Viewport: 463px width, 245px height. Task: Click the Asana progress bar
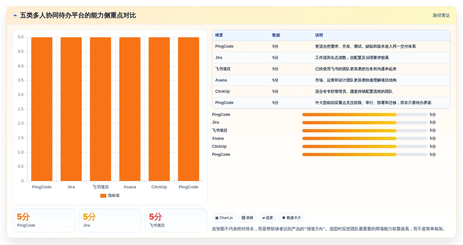click(365, 138)
